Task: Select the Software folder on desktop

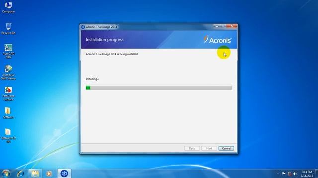Action: [8, 113]
